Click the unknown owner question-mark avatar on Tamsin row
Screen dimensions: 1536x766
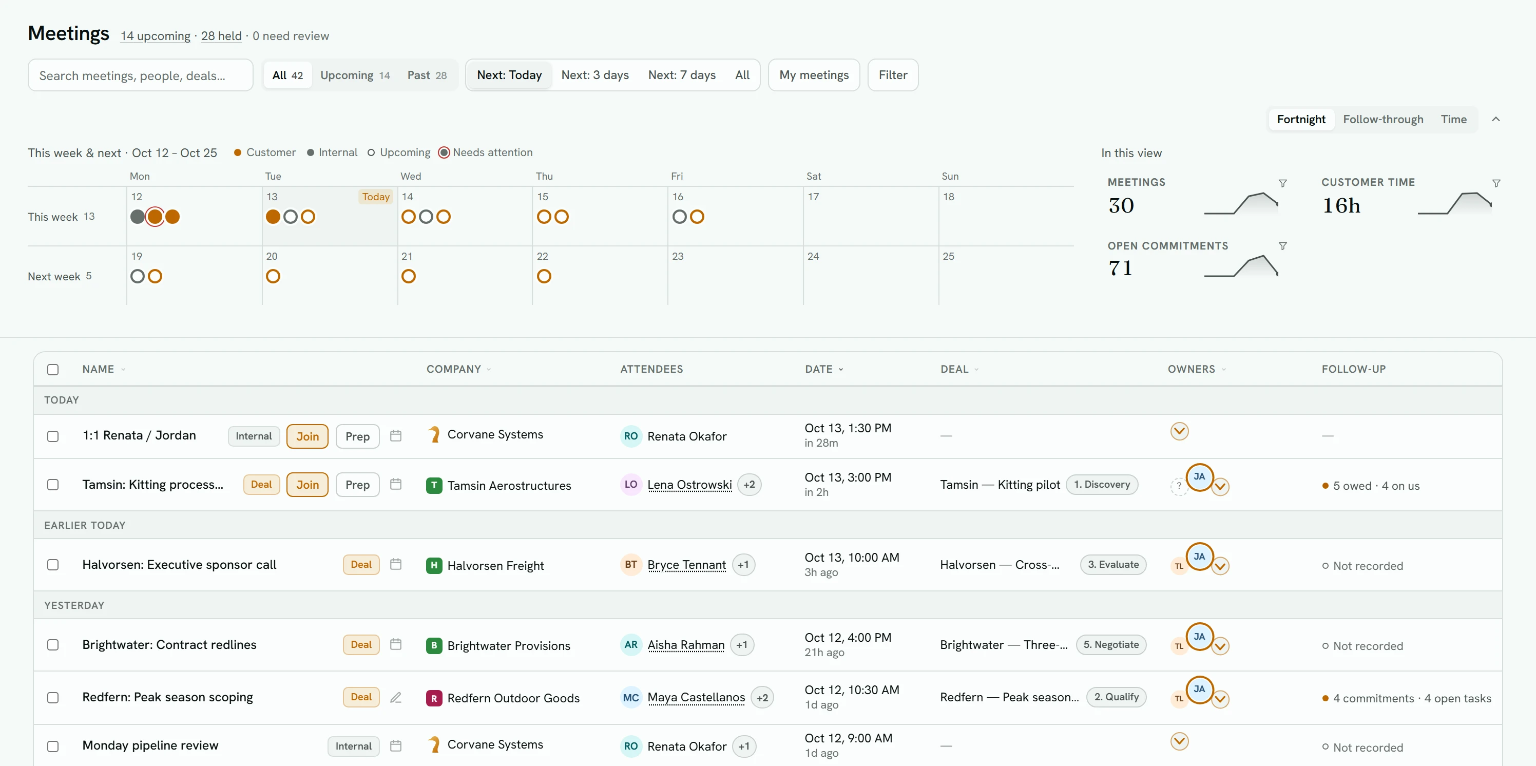[x=1179, y=486]
